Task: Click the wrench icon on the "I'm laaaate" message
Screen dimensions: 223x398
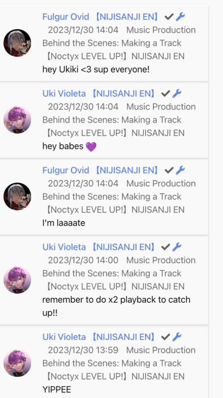Action: pos(180,170)
